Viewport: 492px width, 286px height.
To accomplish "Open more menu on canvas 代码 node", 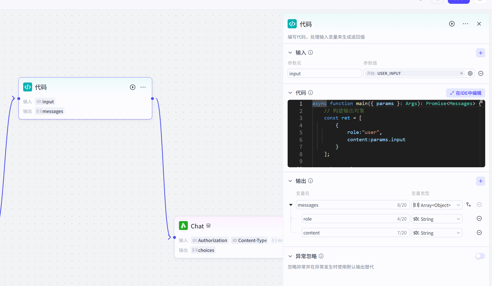I will coord(143,87).
